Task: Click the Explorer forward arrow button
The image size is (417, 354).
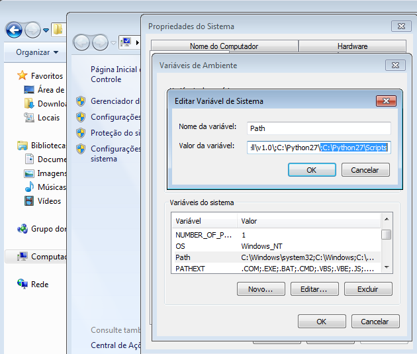Action: click(x=32, y=30)
